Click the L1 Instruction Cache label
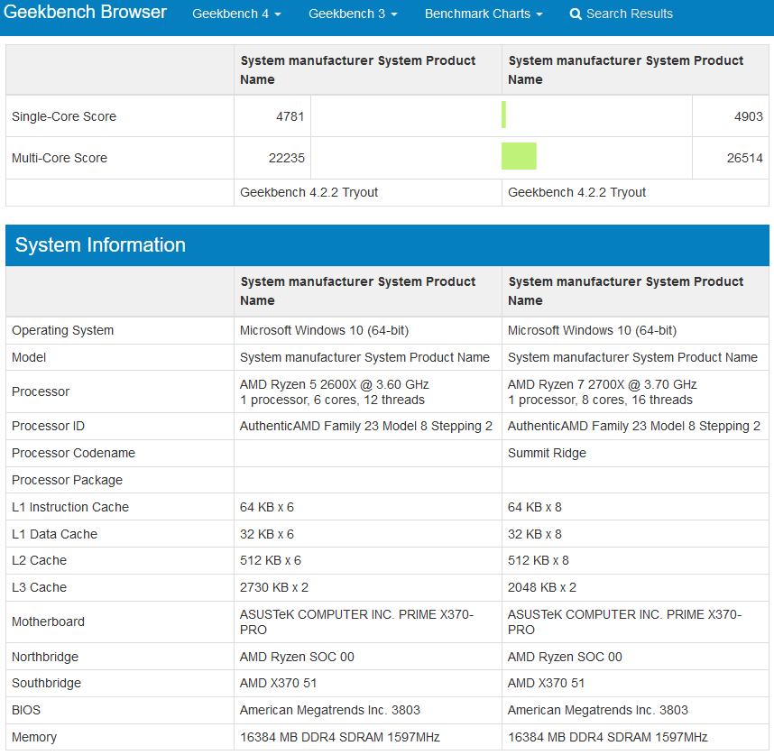This screenshot has width=774, height=755. pos(70,507)
